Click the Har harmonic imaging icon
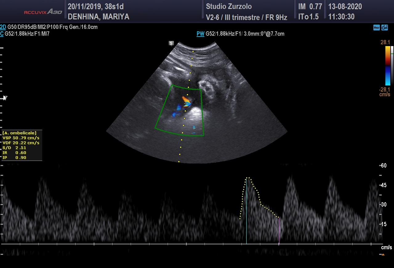The height and width of the screenshot is (268, 394). tap(376, 28)
